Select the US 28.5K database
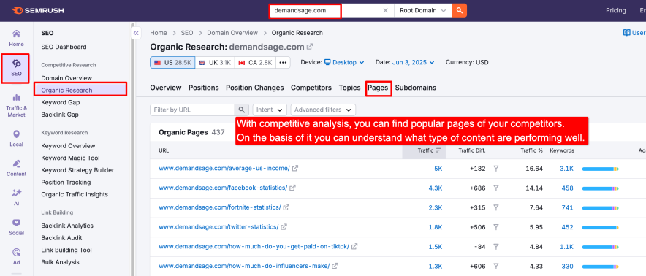 (x=172, y=63)
